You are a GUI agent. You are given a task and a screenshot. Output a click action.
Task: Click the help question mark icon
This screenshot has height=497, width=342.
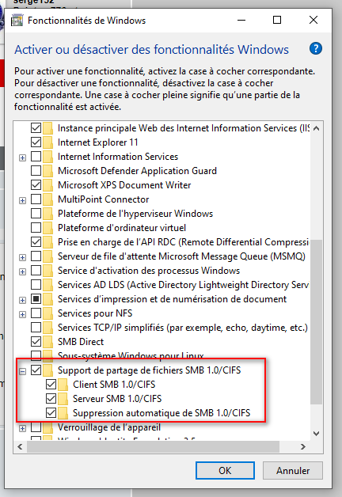[316, 49]
